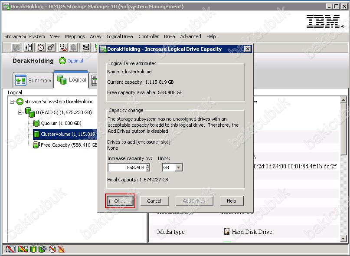Click the greyed bell alarm icon

tap(73, 47)
